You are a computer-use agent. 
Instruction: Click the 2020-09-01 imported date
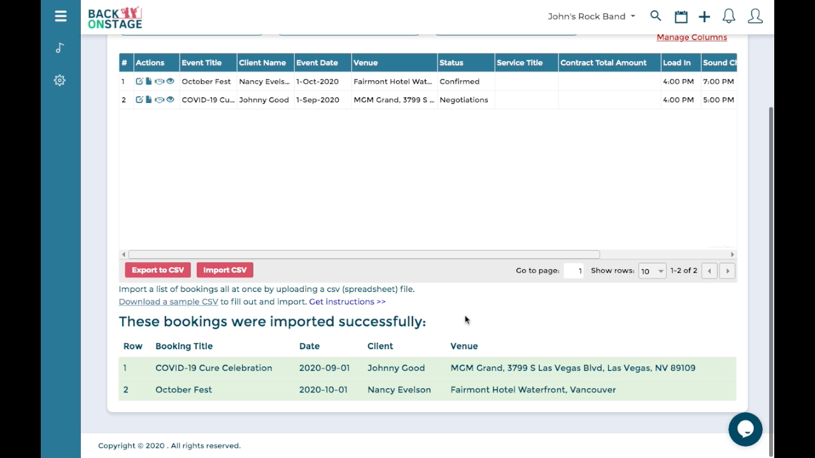(x=324, y=368)
